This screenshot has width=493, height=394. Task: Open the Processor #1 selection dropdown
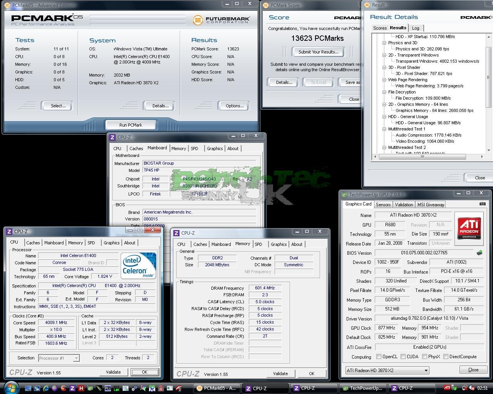(x=59, y=358)
